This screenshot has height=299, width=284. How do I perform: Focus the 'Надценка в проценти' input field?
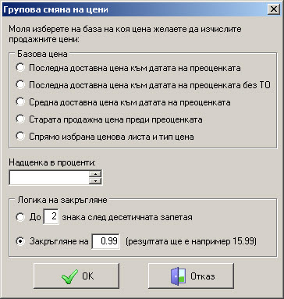pyautogui.click(x=49, y=178)
